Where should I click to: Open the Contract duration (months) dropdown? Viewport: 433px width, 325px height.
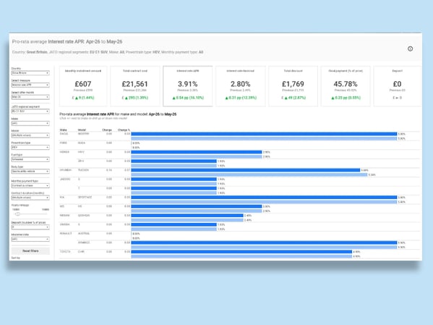pyautogui.click(x=30, y=198)
